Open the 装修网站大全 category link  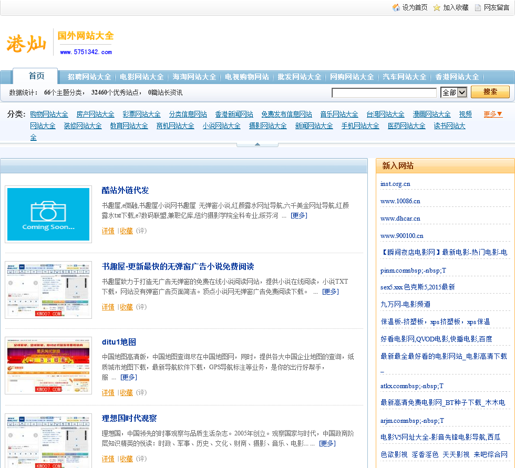(x=83, y=126)
